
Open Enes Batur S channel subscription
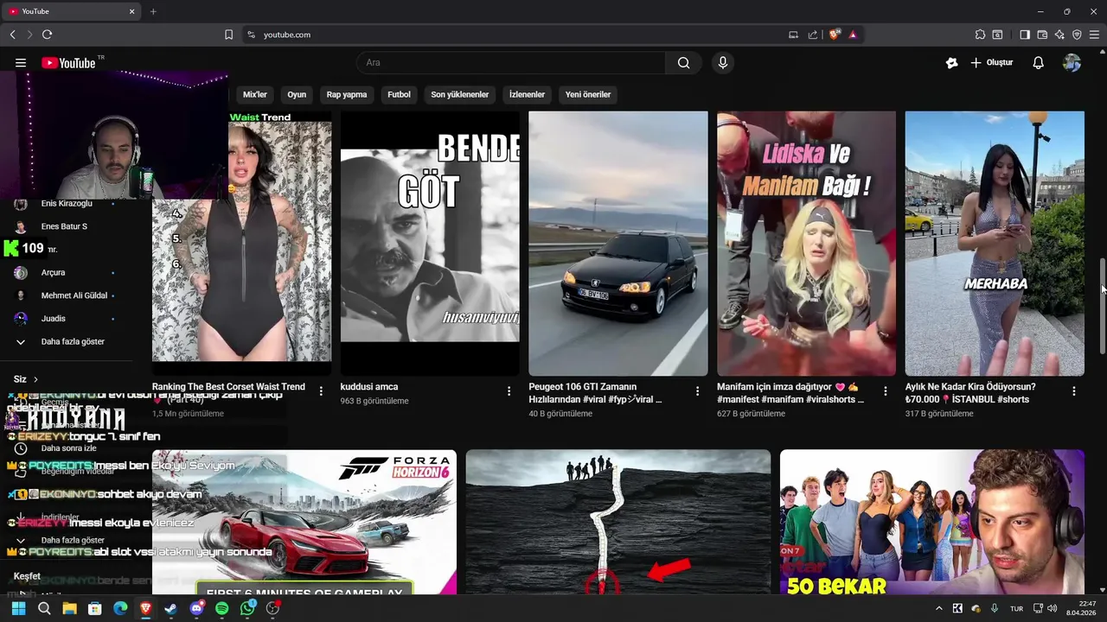[66, 226]
